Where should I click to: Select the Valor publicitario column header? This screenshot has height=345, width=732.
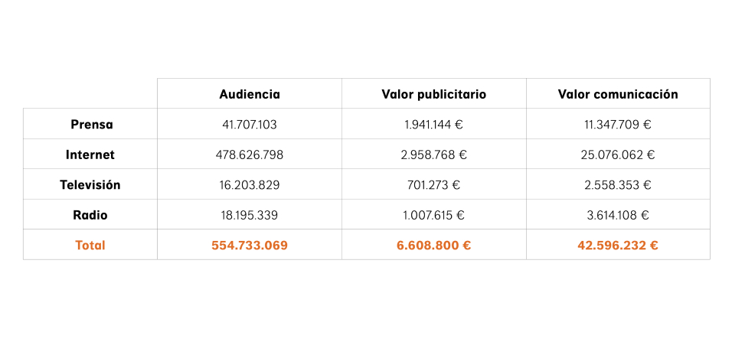pyautogui.click(x=433, y=94)
